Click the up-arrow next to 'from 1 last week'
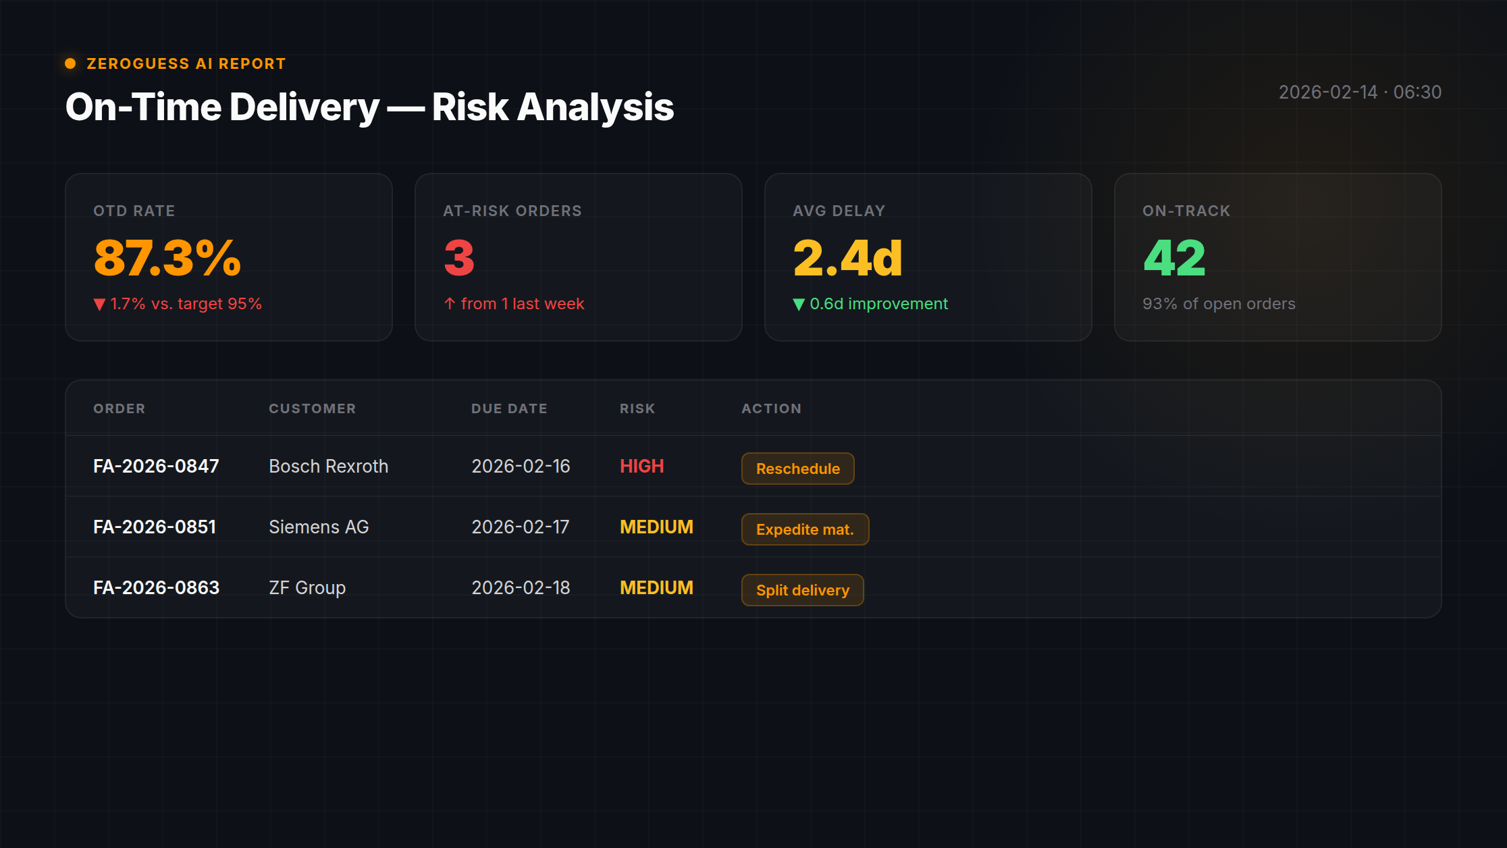The height and width of the screenshot is (848, 1507). tap(449, 304)
